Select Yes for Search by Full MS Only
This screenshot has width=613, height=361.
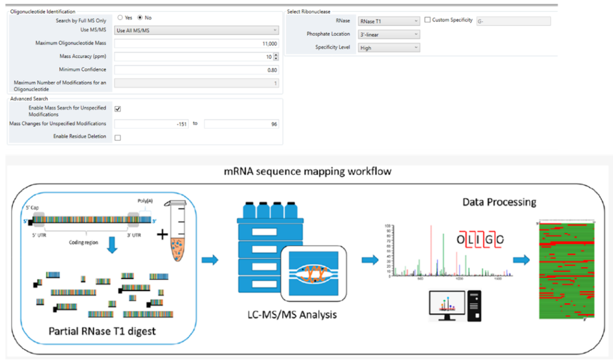[120, 18]
